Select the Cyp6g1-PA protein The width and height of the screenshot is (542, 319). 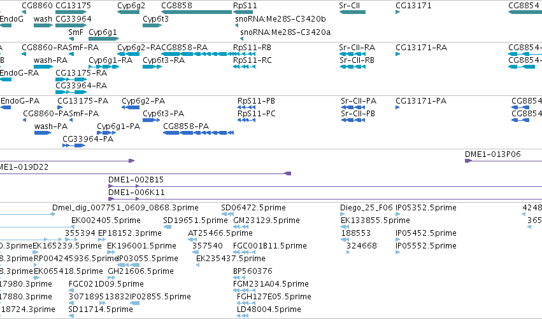[x=106, y=133]
